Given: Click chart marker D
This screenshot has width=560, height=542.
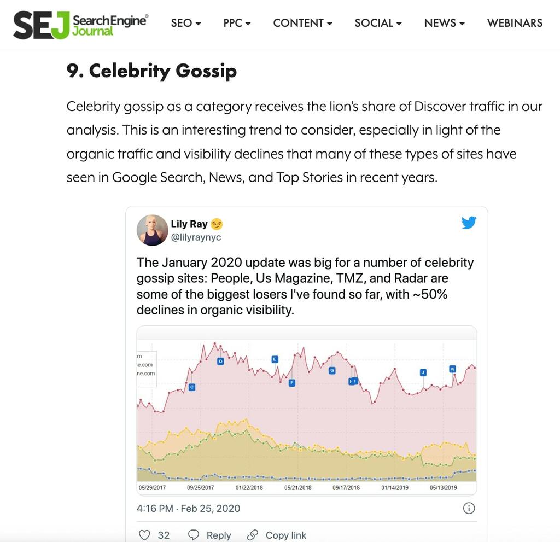Looking at the screenshot, I should tap(221, 361).
